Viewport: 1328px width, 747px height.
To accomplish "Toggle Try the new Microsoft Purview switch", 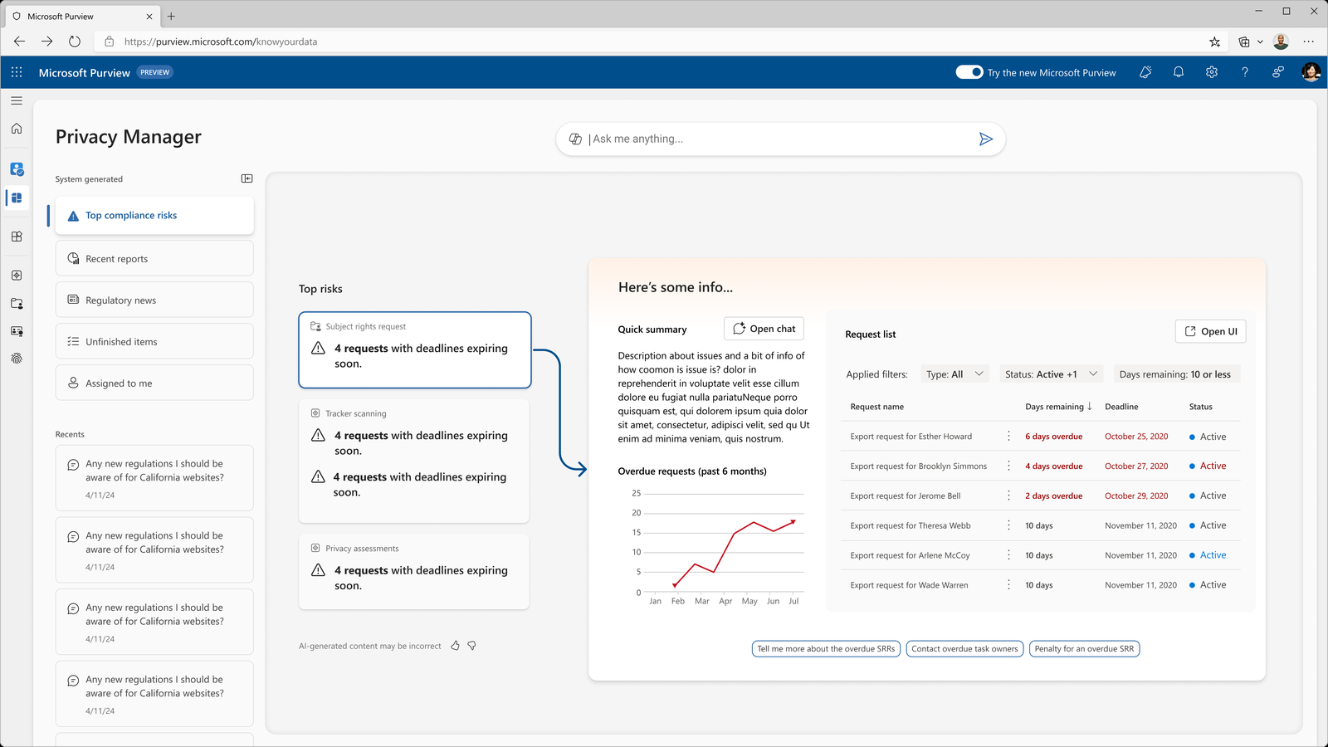I will pyautogui.click(x=969, y=72).
